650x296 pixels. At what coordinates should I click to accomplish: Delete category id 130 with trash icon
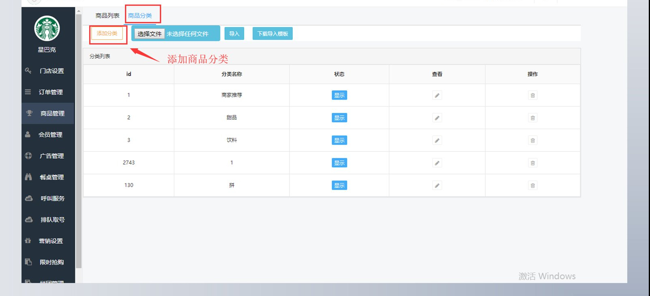point(533,185)
